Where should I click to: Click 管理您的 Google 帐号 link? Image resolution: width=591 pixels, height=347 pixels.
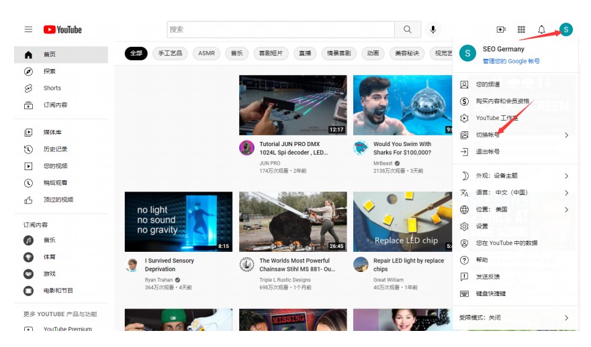click(511, 61)
